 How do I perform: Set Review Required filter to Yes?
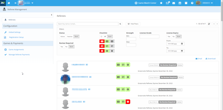pyautogui.click(x=62, y=47)
